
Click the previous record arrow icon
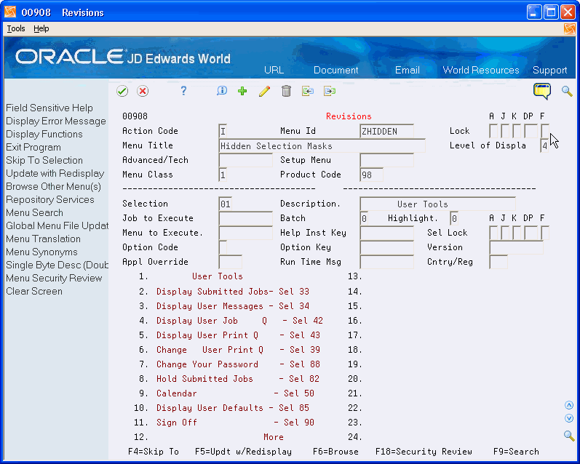308,91
